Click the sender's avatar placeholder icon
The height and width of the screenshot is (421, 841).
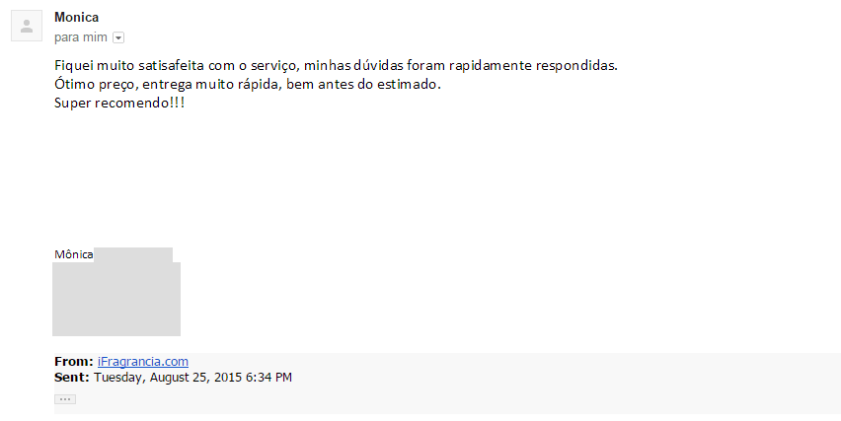(x=27, y=26)
